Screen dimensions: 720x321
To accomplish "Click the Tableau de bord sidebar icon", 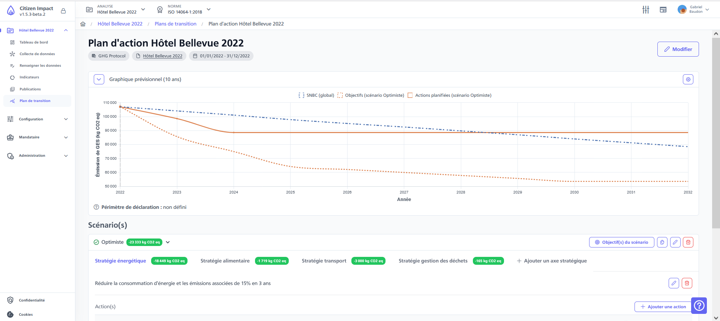I will click(12, 42).
